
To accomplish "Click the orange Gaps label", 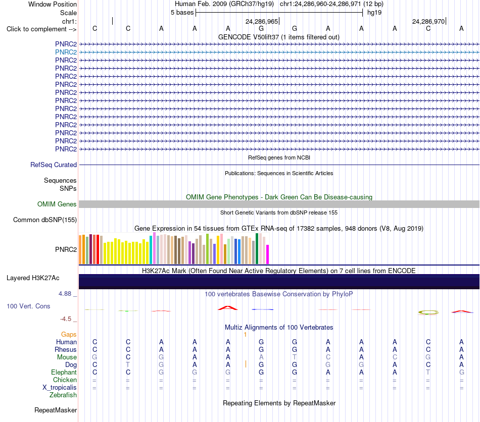I will tap(69, 335).
